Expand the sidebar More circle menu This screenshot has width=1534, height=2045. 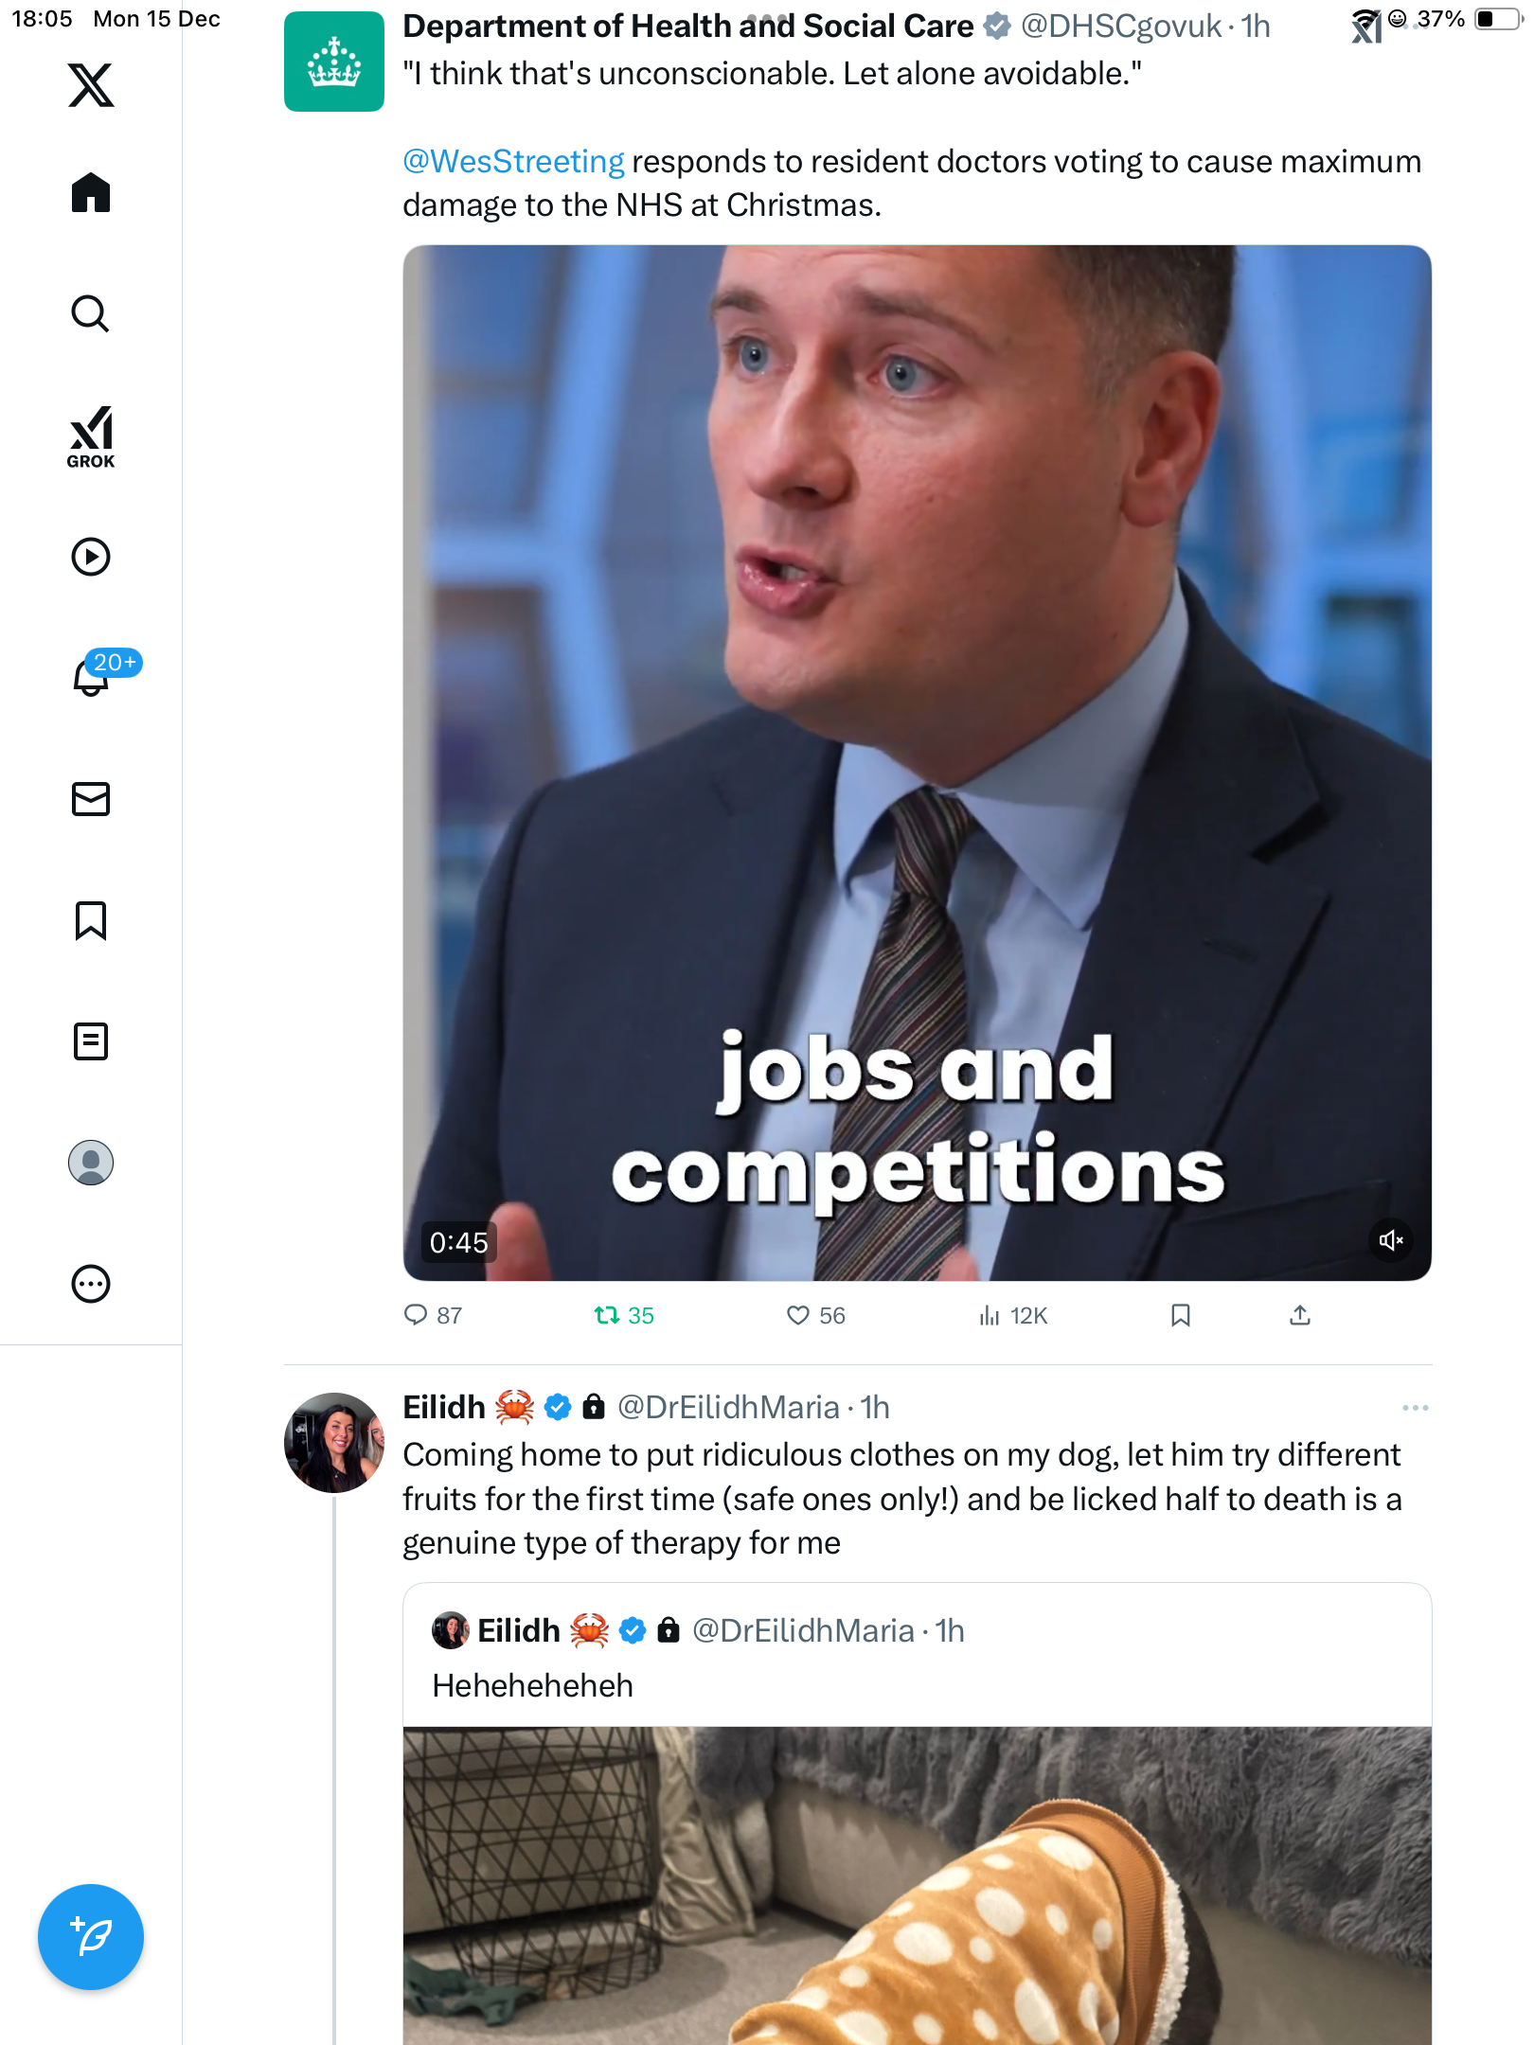point(91,1284)
